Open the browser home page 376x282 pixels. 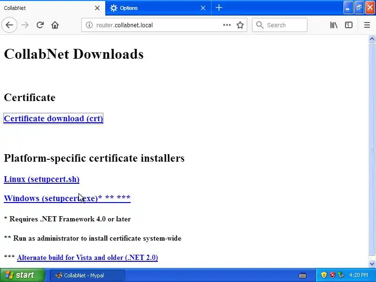[x=55, y=25]
